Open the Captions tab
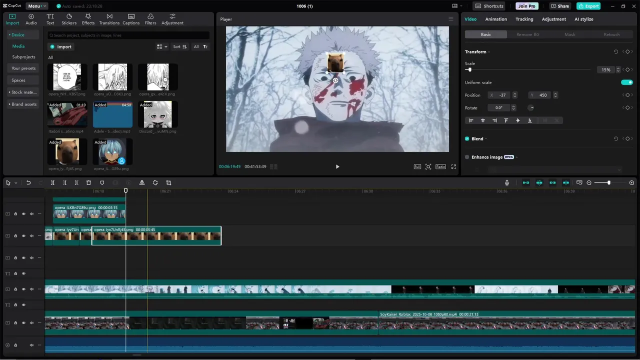The width and height of the screenshot is (640, 360). (131, 19)
